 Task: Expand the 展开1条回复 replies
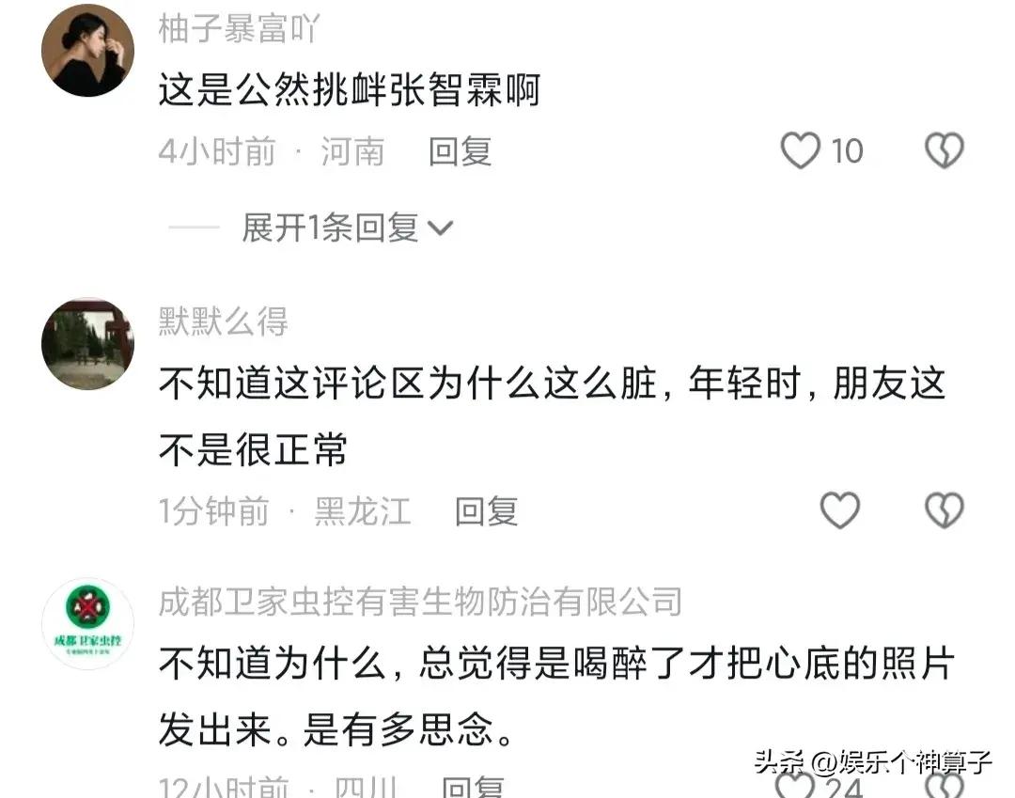pos(330,227)
